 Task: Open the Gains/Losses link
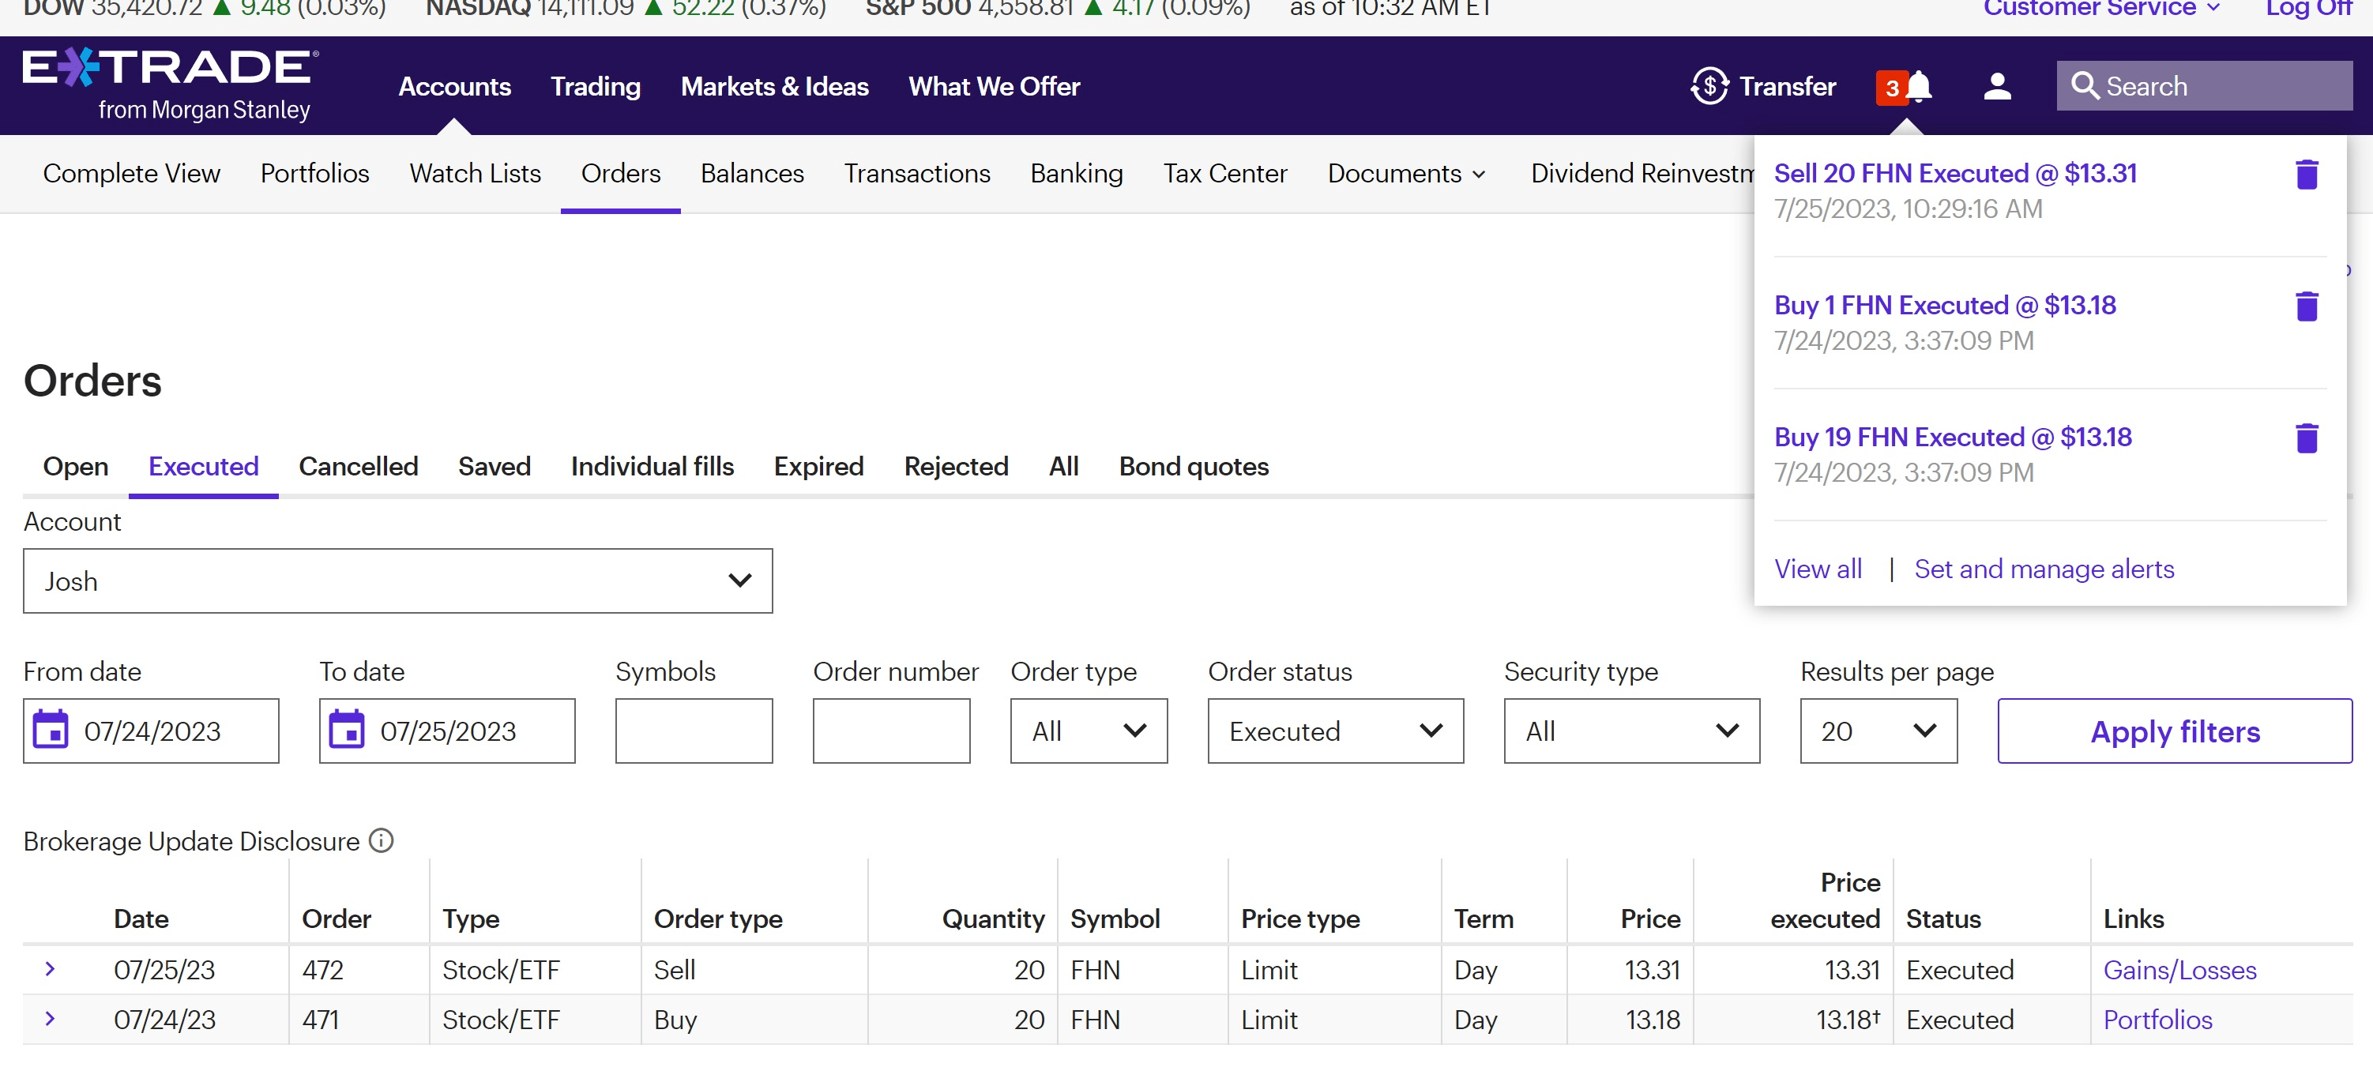click(2179, 969)
